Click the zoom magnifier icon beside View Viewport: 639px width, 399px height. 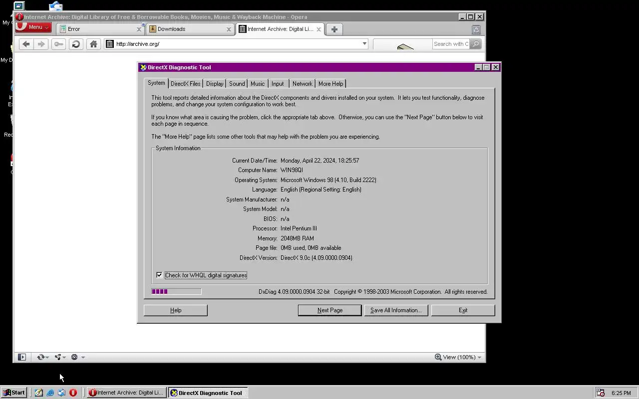pyautogui.click(x=438, y=357)
